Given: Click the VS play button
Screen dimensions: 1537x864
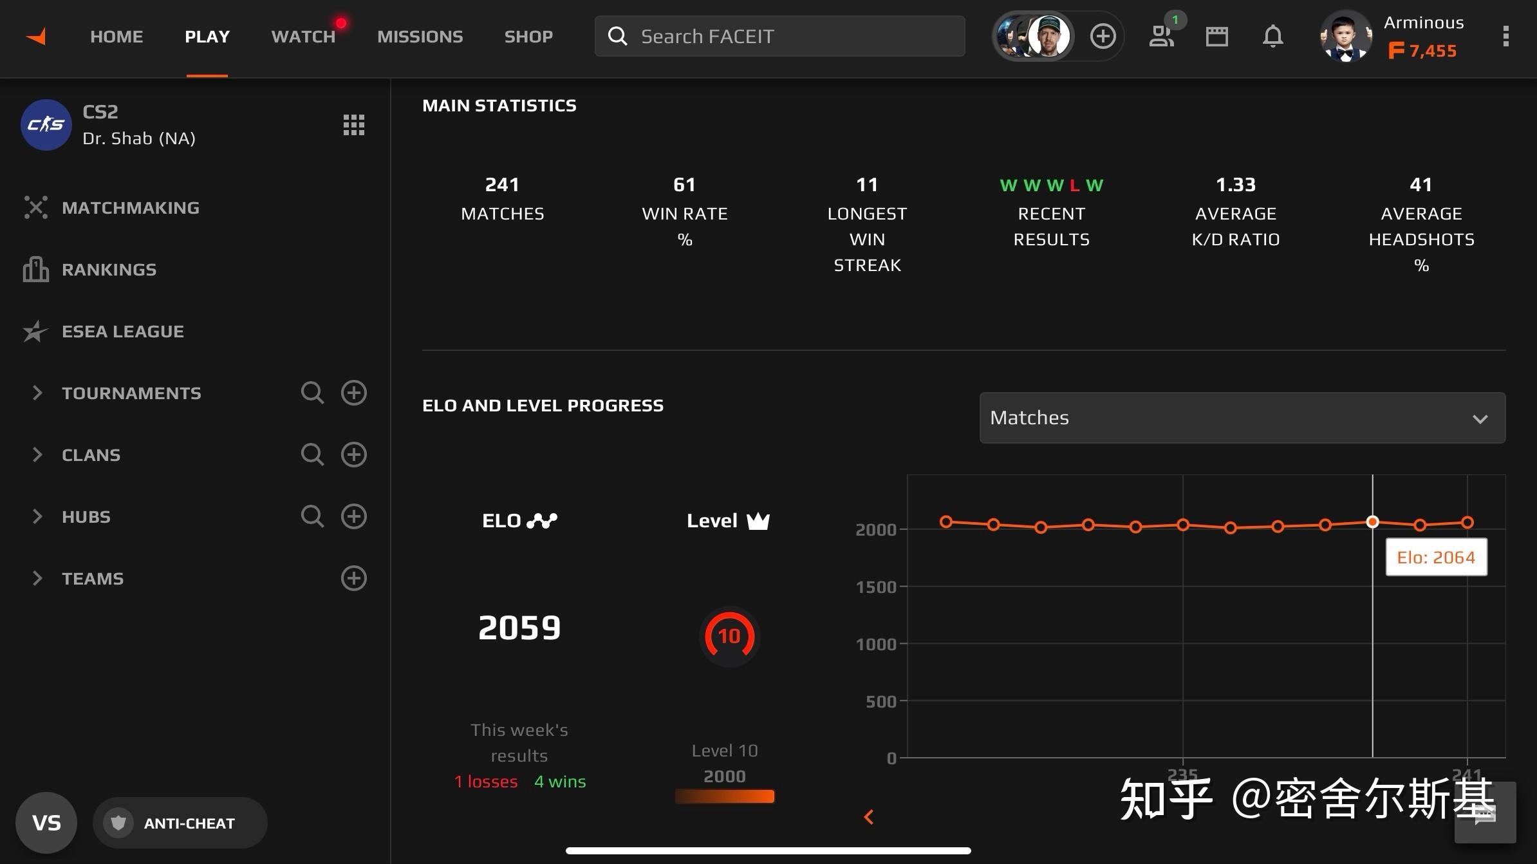Looking at the screenshot, I should (x=46, y=822).
